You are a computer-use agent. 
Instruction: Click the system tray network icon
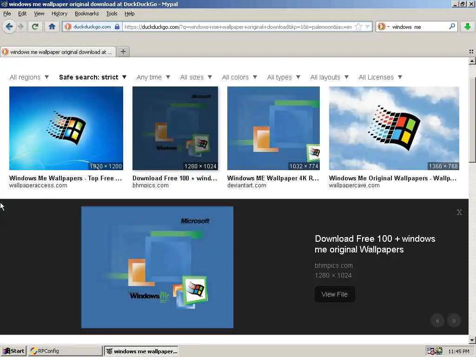click(x=430, y=351)
